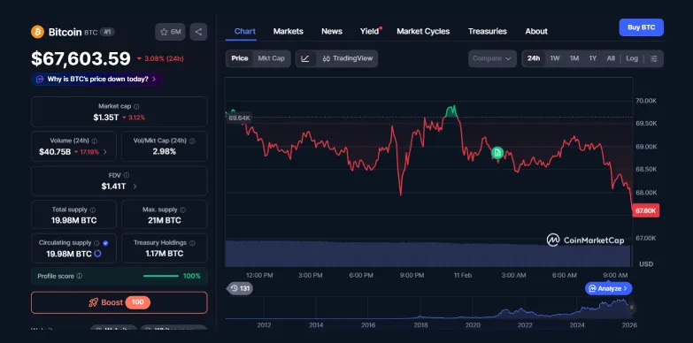Click the 100 boost count badge
Screen dimensions: 693x343
click(137, 302)
